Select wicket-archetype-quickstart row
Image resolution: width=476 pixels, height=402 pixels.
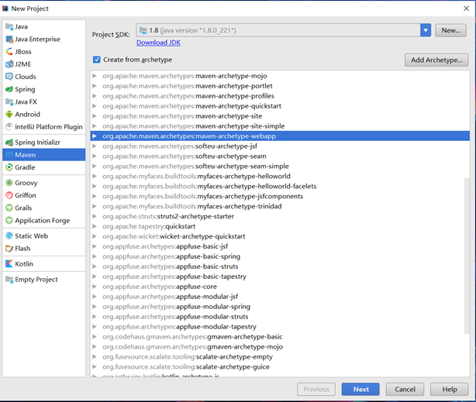pyautogui.click(x=280, y=236)
